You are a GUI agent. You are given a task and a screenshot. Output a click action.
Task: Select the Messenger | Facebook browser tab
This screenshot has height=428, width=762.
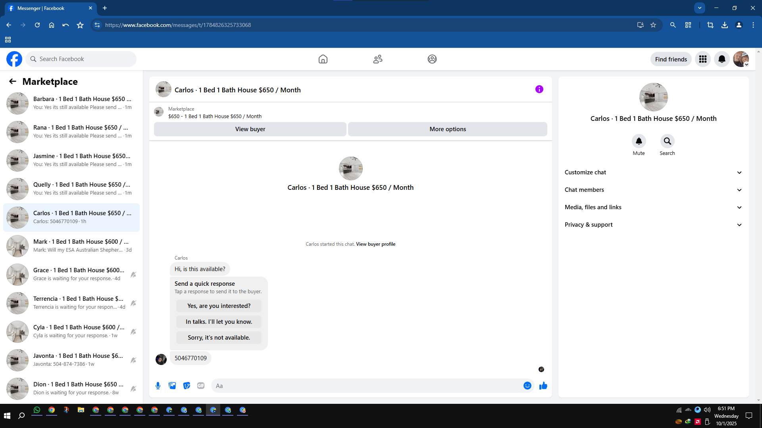[x=50, y=8]
